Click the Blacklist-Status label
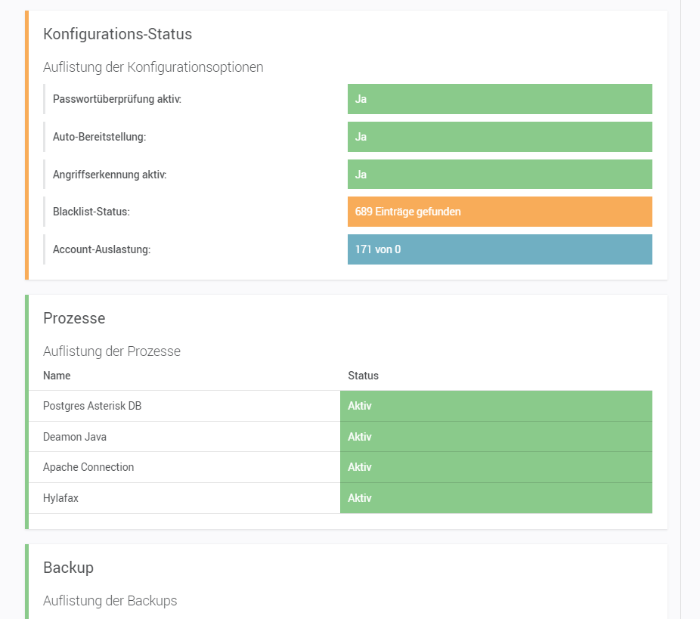The width and height of the screenshot is (700, 619). (91, 212)
